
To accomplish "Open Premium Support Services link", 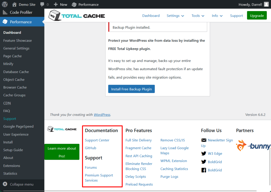I will coord(99,178).
